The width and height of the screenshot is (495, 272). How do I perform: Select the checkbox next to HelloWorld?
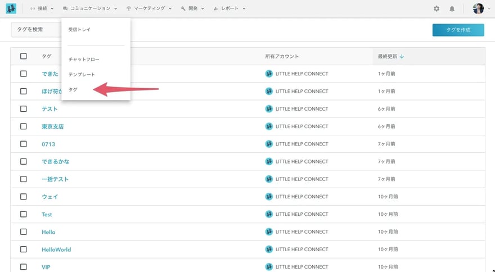24,249
